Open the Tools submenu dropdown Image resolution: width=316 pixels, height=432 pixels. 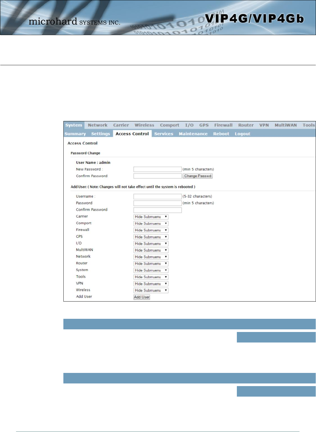click(151, 277)
